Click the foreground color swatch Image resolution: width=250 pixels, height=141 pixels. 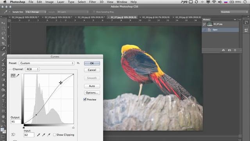coord(2,130)
